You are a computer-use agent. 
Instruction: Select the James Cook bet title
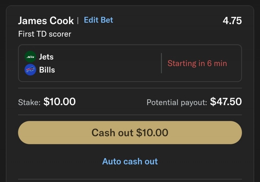click(46, 21)
